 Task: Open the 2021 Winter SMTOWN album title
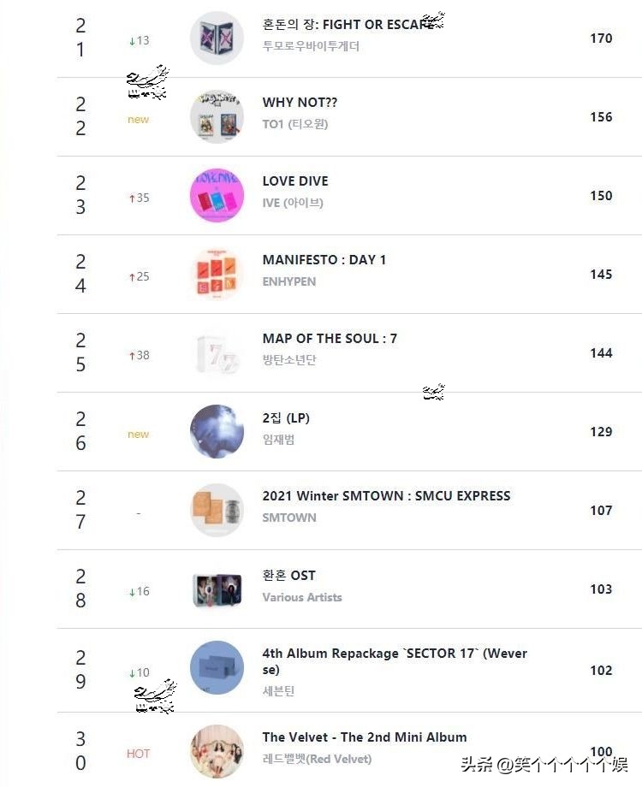tap(386, 496)
